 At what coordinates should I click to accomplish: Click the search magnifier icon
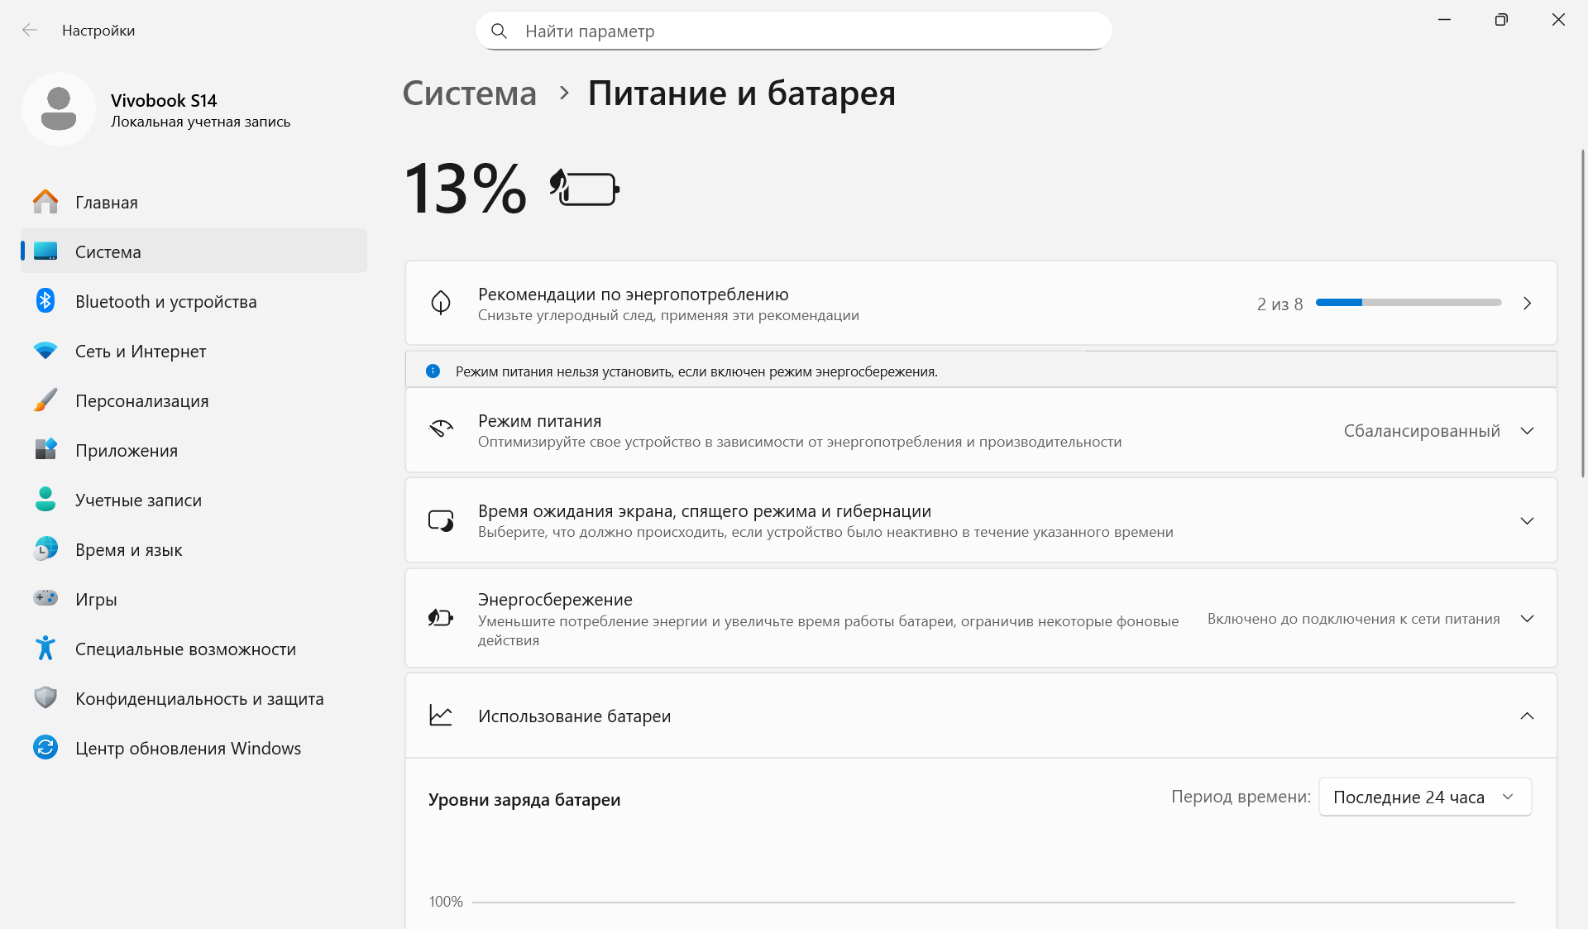click(x=499, y=31)
